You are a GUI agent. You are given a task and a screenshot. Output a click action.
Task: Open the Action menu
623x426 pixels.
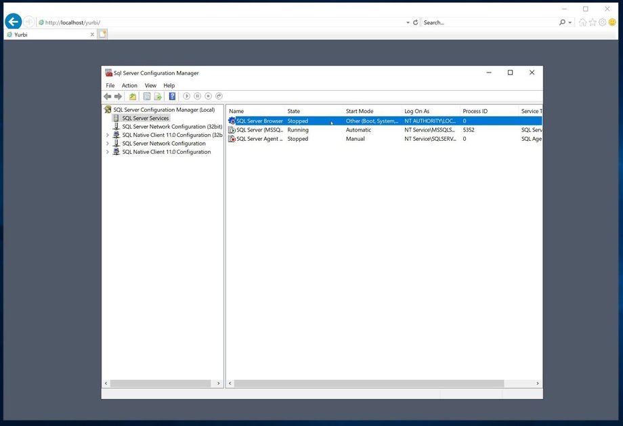tap(129, 85)
